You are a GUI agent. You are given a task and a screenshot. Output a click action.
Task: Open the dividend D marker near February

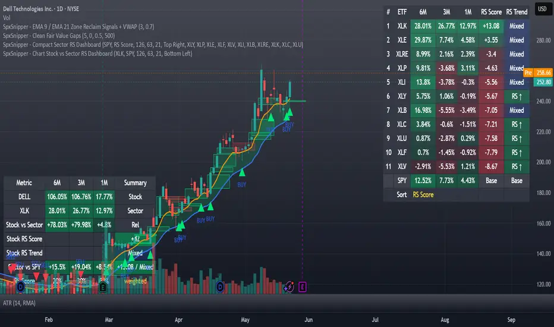coord(20,287)
